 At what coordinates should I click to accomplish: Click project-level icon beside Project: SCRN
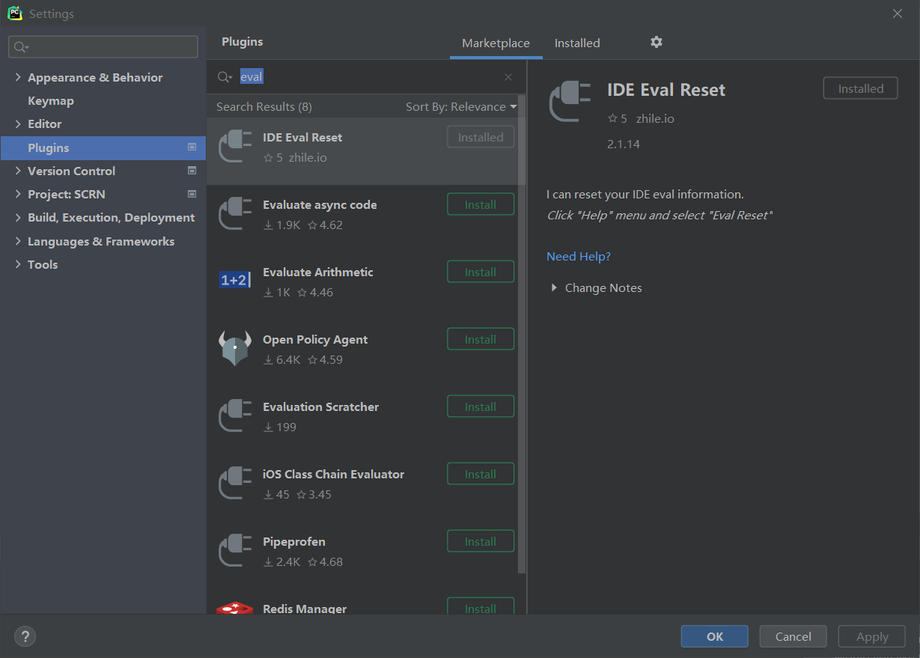click(x=192, y=194)
